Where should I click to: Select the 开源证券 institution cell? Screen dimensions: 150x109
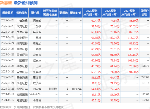[22, 49]
